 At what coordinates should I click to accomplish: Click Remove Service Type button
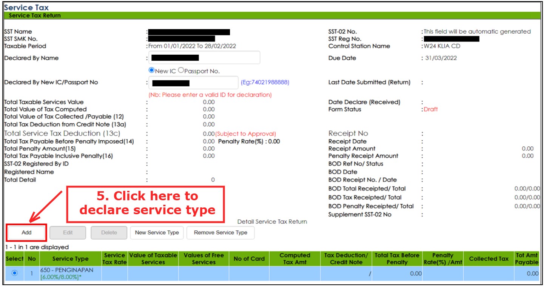(x=221, y=233)
